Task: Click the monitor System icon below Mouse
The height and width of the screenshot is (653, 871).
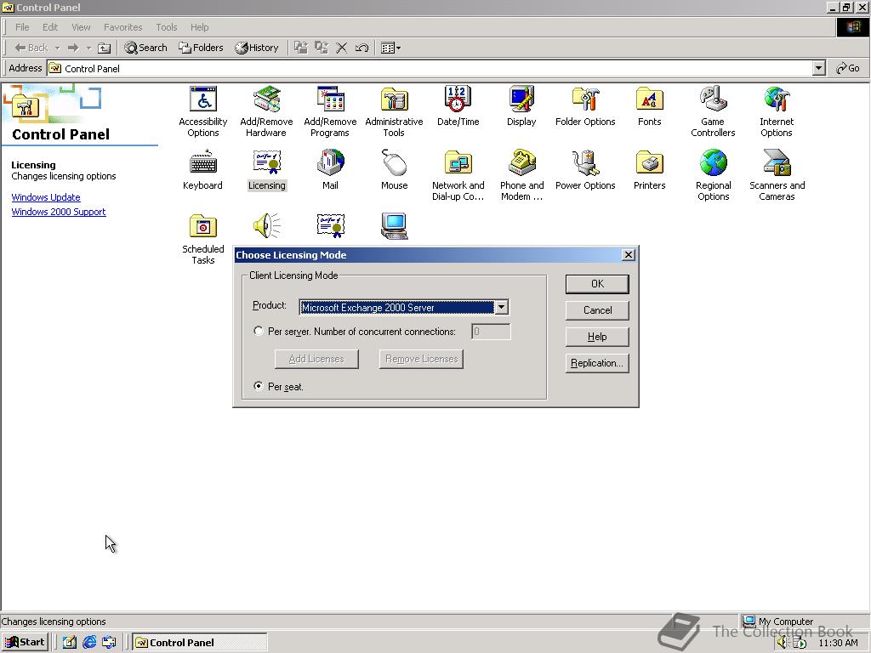Action: click(x=395, y=226)
